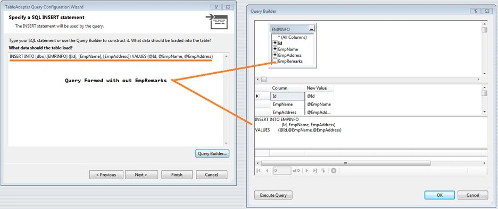Viewport: 498px width, 209px height.
Task: Cancel the TableAdapter wizard
Action: [212, 175]
